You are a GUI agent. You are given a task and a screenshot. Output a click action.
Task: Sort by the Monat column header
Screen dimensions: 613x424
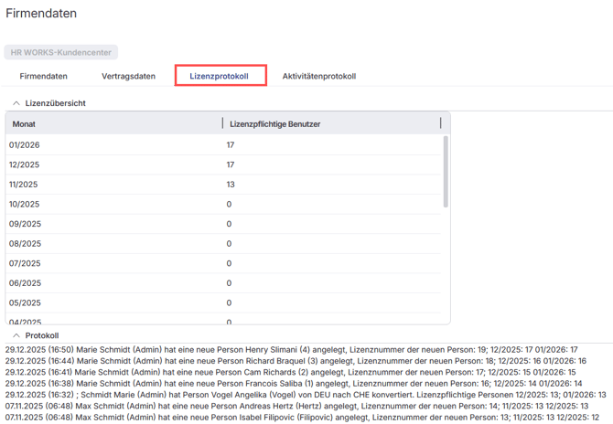[110, 123]
